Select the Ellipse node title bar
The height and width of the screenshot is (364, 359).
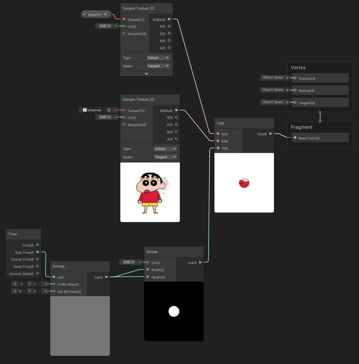point(174,252)
